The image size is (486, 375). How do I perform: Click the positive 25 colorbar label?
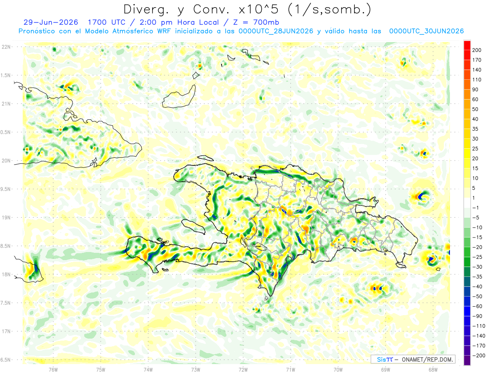[x=476, y=148]
